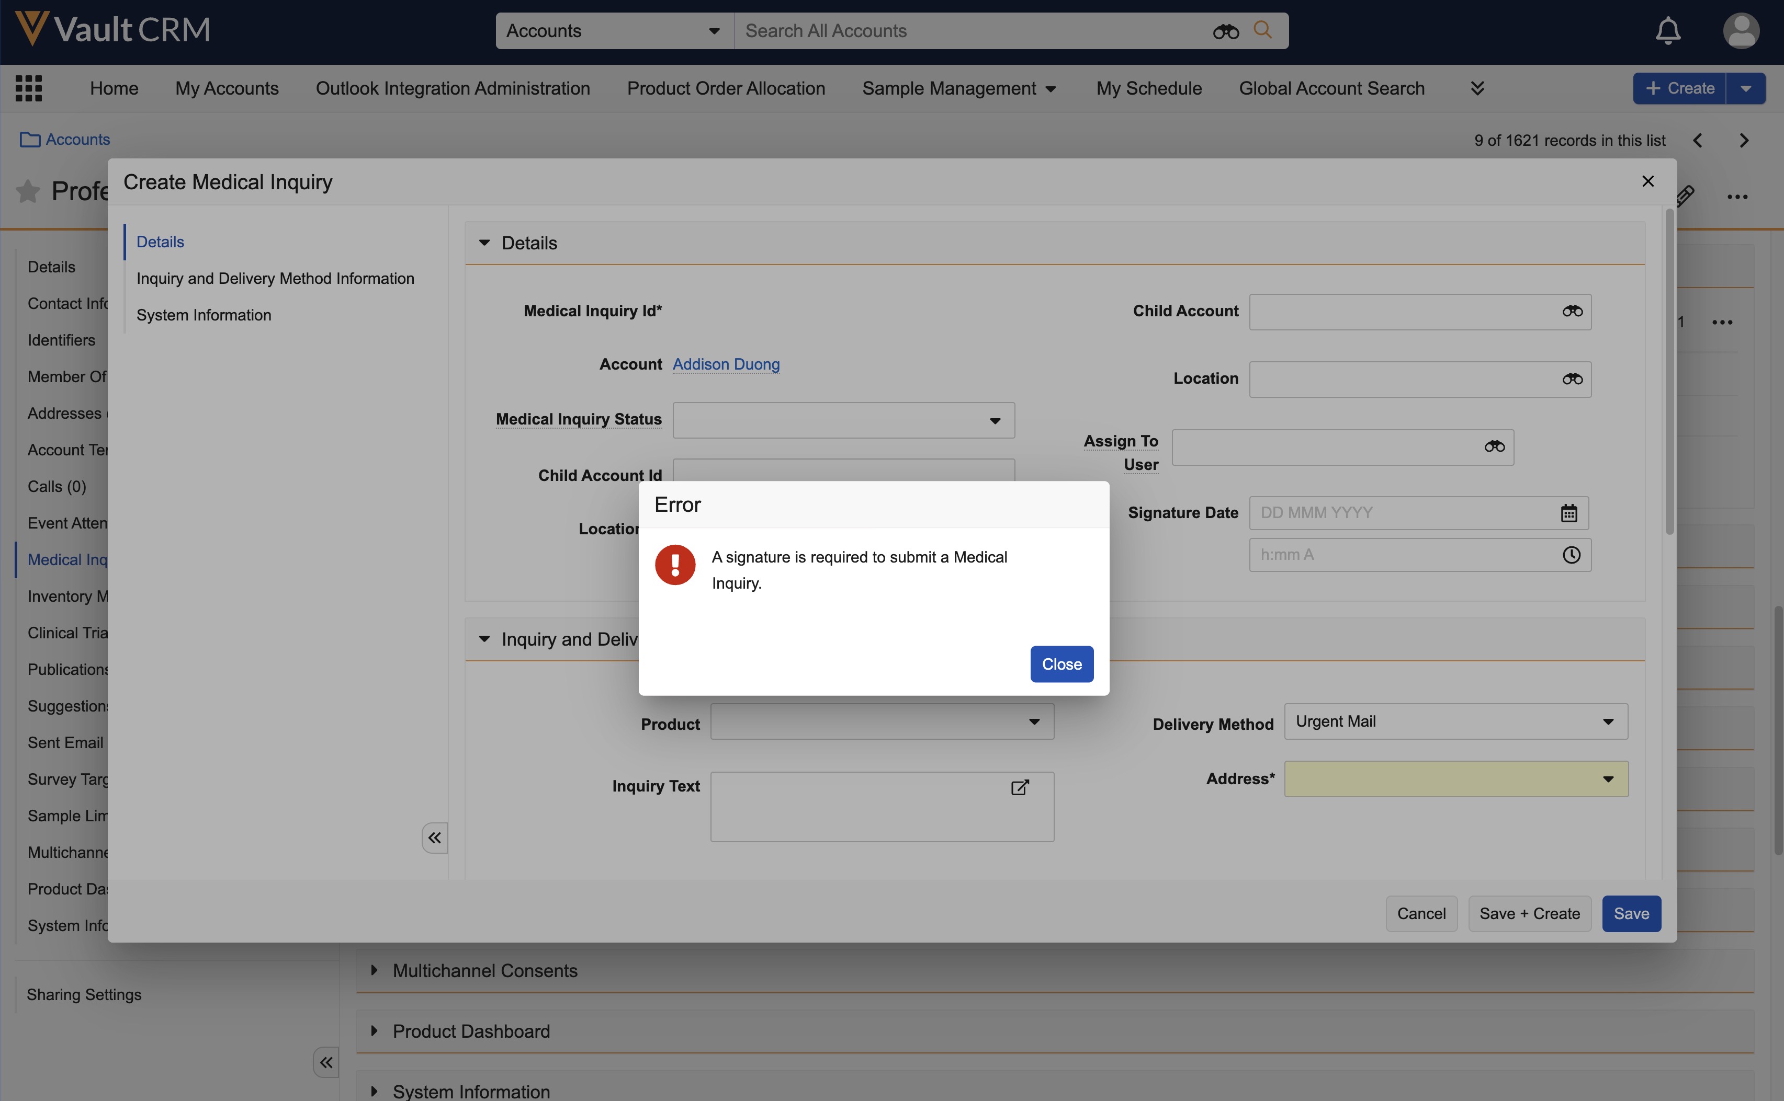The width and height of the screenshot is (1784, 1101).
Task: Open the Addison Duong account link
Action: tap(726, 364)
